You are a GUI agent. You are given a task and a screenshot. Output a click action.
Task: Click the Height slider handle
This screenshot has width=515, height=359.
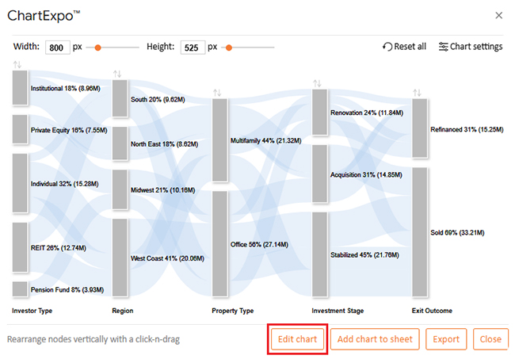[229, 47]
